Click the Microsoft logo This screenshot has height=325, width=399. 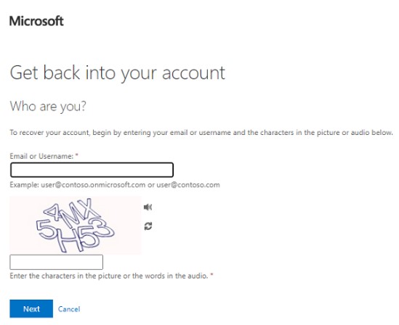[x=36, y=21]
